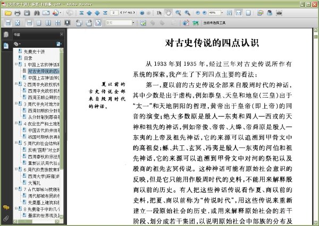Open the zoom percentage dropdown

[222, 13]
